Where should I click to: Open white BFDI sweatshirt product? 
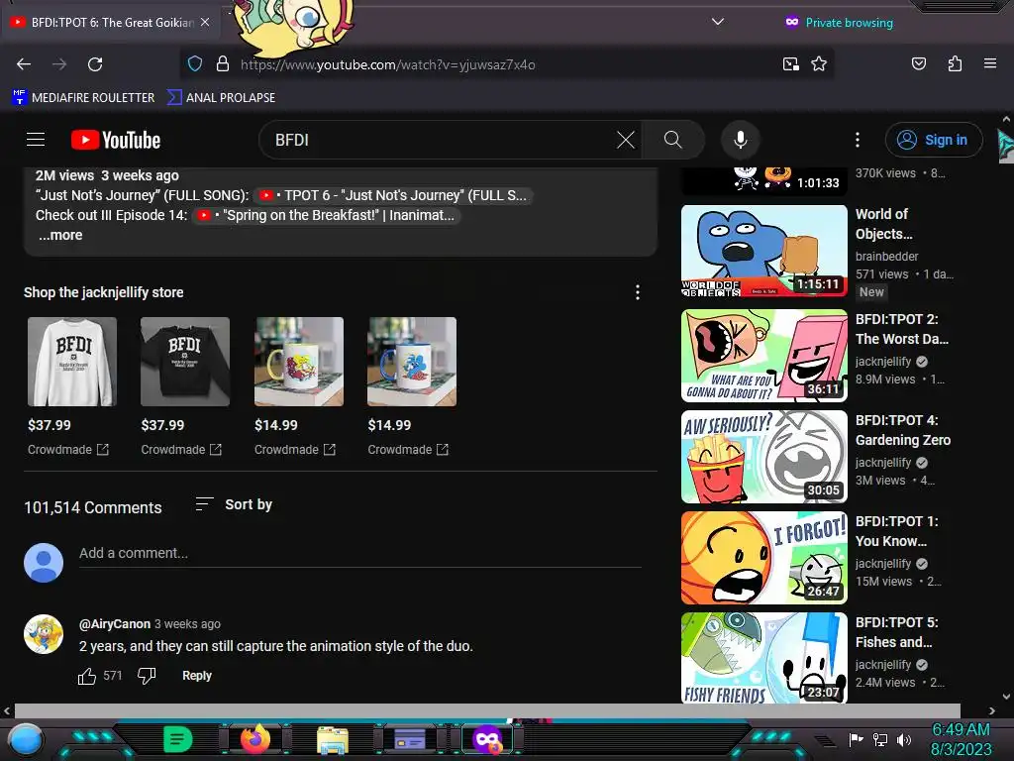72,362
